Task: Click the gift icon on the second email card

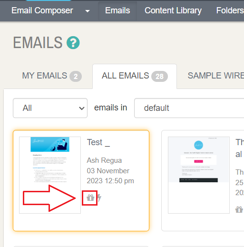Action: coord(239,209)
